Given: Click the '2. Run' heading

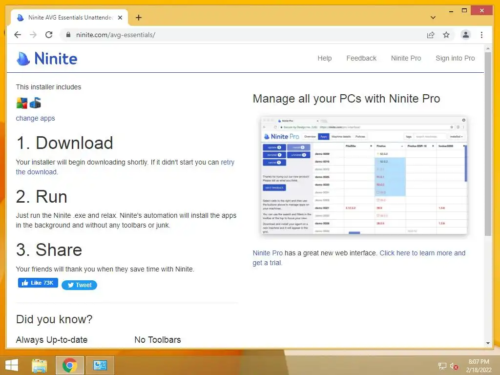Looking at the screenshot, I should tap(42, 196).
